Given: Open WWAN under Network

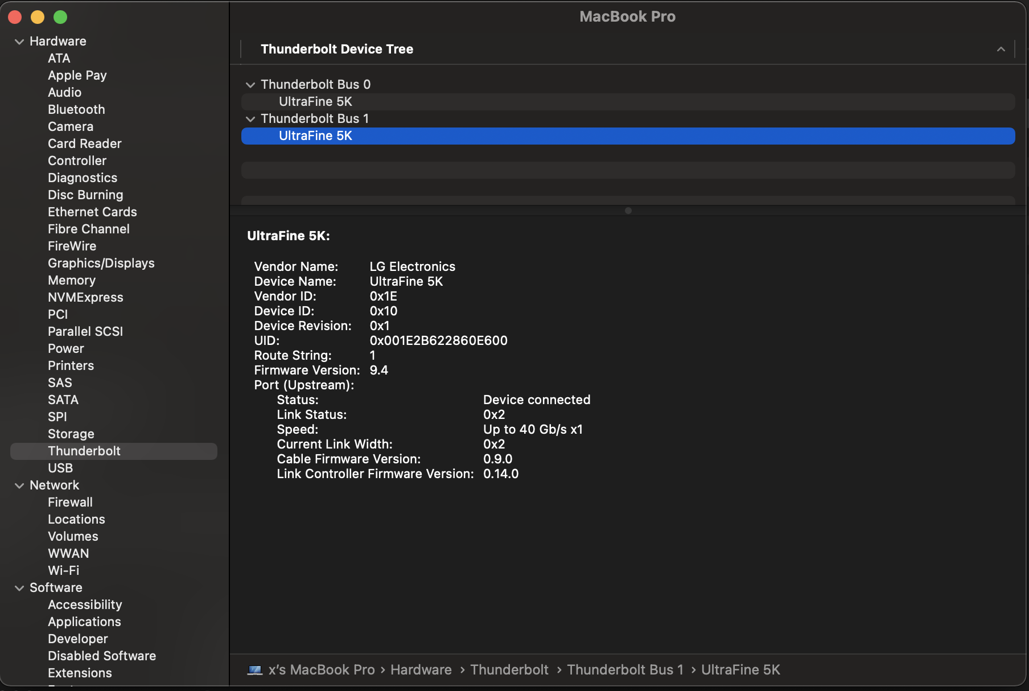Looking at the screenshot, I should (x=68, y=554).
